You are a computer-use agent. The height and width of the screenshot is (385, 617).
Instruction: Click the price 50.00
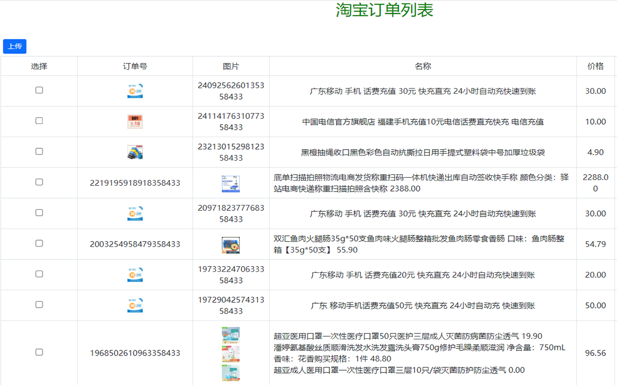point(595,306)
